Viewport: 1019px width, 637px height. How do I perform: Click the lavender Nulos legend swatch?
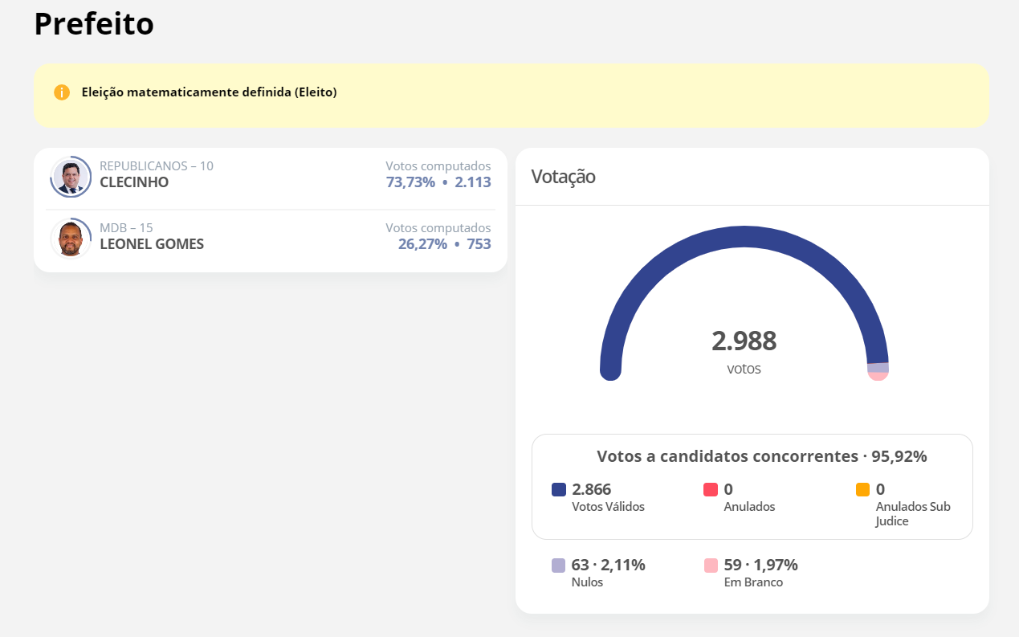[559, 565]
